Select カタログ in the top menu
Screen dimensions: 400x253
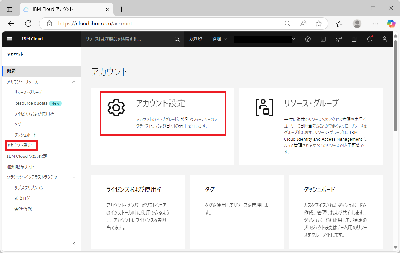point(196,39)
